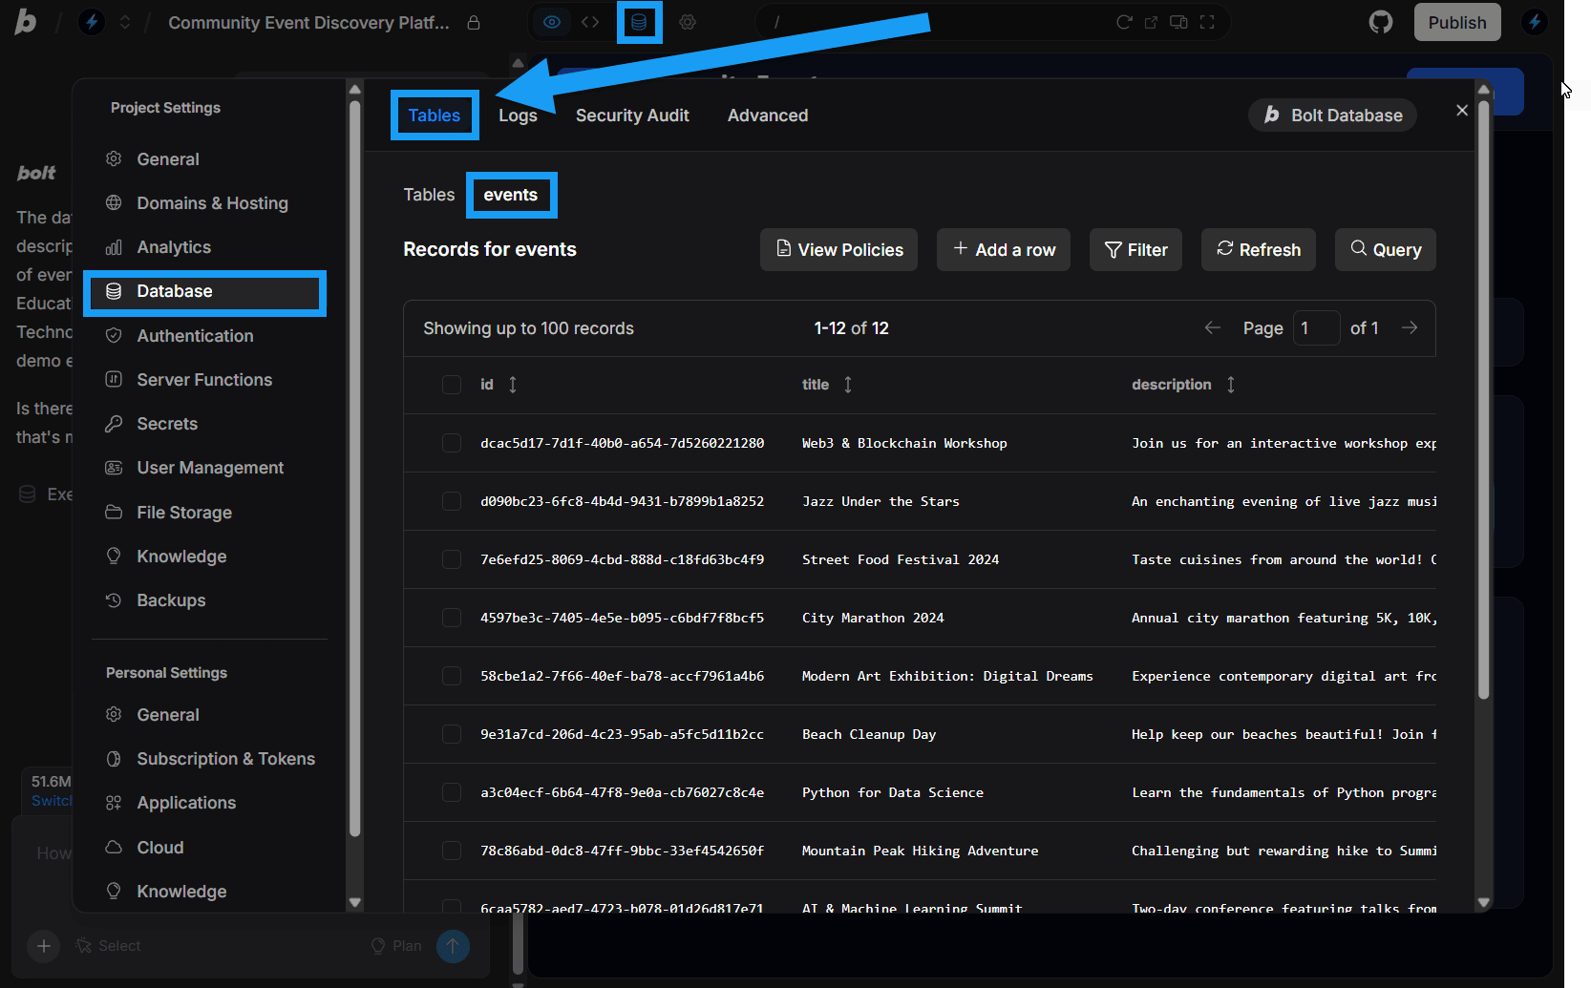Image resolution: width=1591 pixels, height=988 pixels.
Task: Open Authentication in Project Settings sidebar
Action: click(194, 335)
